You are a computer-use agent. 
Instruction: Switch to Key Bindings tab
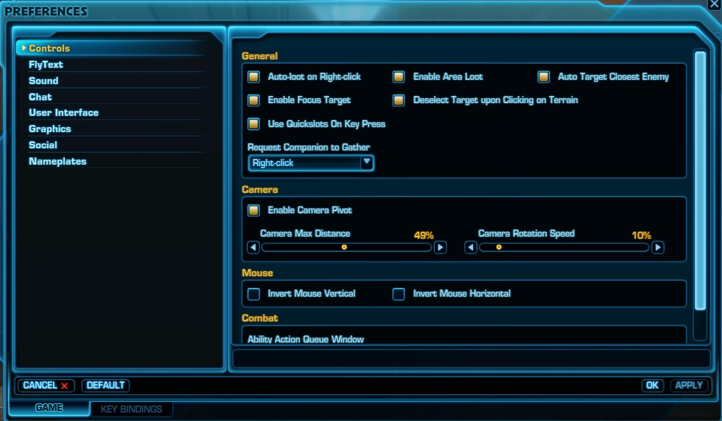tap(131, 409)
